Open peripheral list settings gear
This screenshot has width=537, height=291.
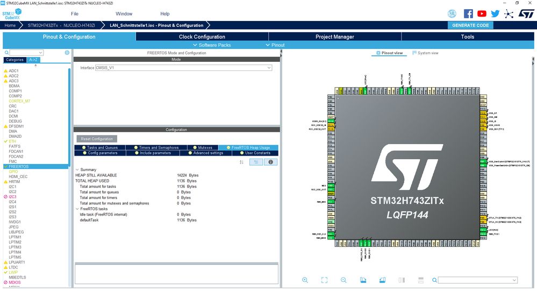(x=67, y=52)
